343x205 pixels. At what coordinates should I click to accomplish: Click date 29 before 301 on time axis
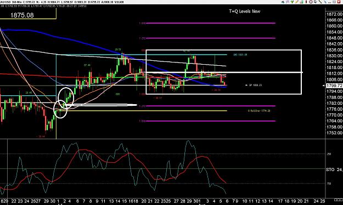[189, 201]
